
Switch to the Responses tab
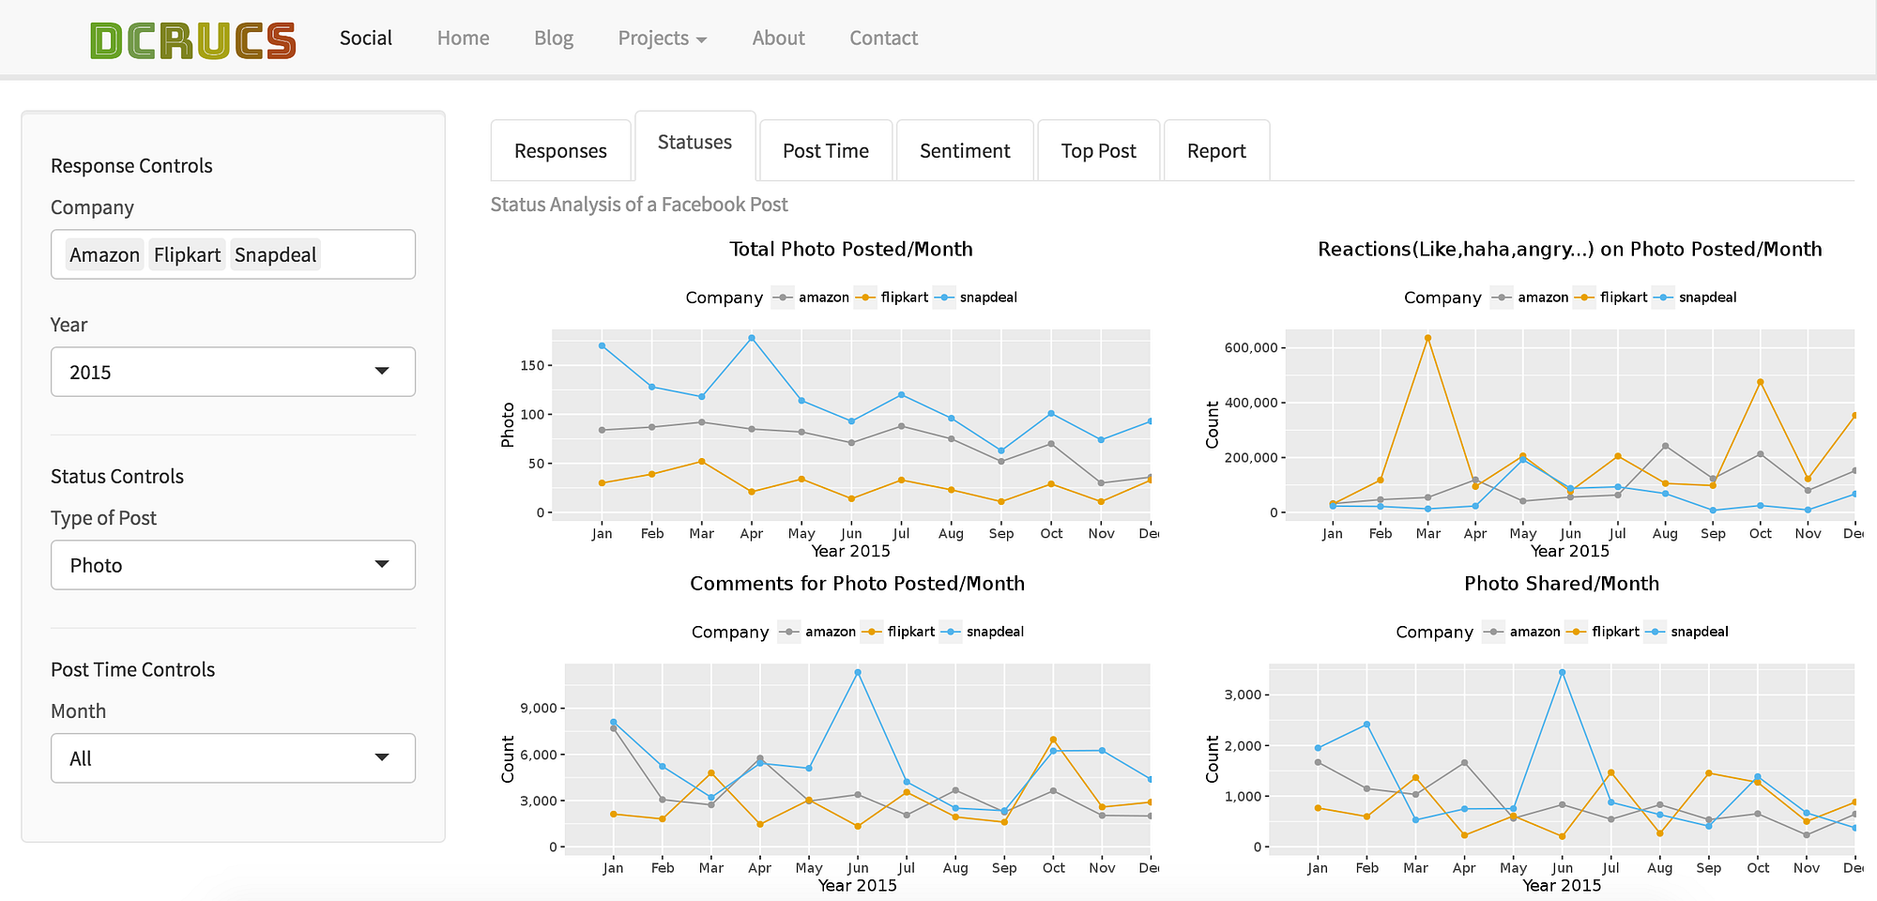[x=560, y=151]
